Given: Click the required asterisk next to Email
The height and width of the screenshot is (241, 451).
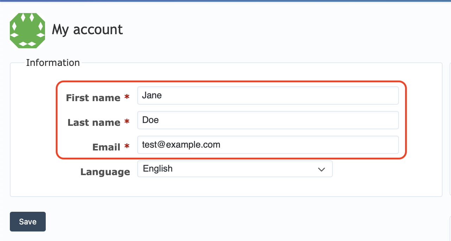Looking at the screenshot, I should point(127,147).
